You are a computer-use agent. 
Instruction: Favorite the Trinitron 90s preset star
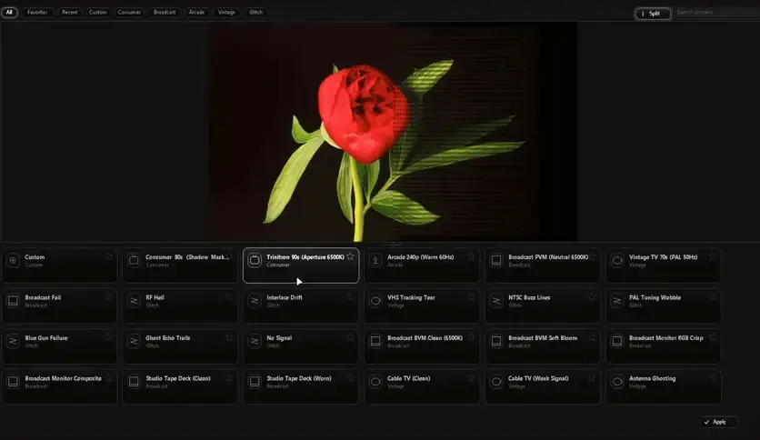[350, 256]
